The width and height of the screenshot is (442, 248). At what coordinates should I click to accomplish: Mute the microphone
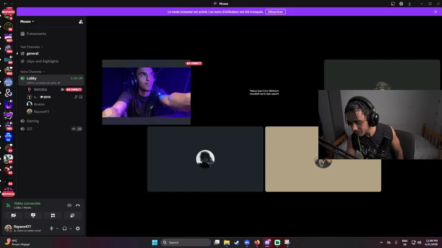click(x=51, y=228)
